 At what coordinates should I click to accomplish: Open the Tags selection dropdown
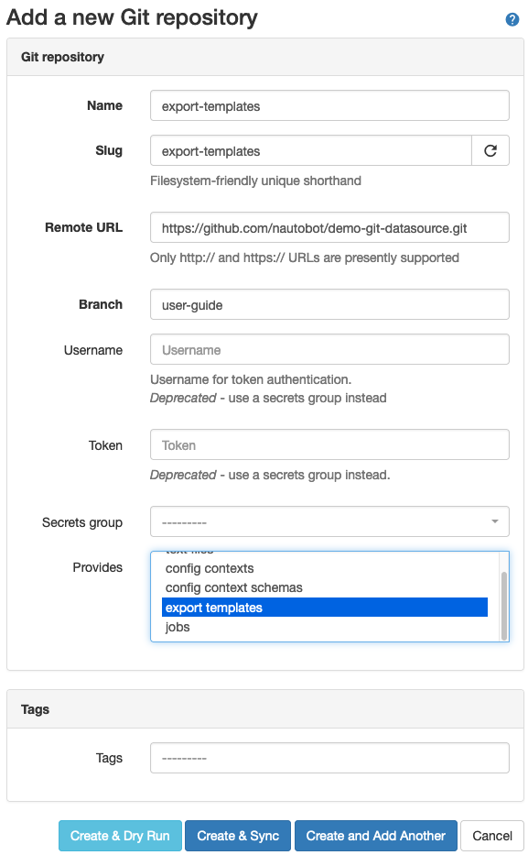(329, 758)
